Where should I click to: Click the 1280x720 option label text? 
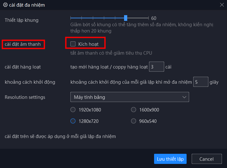click(x=89, y=121)
